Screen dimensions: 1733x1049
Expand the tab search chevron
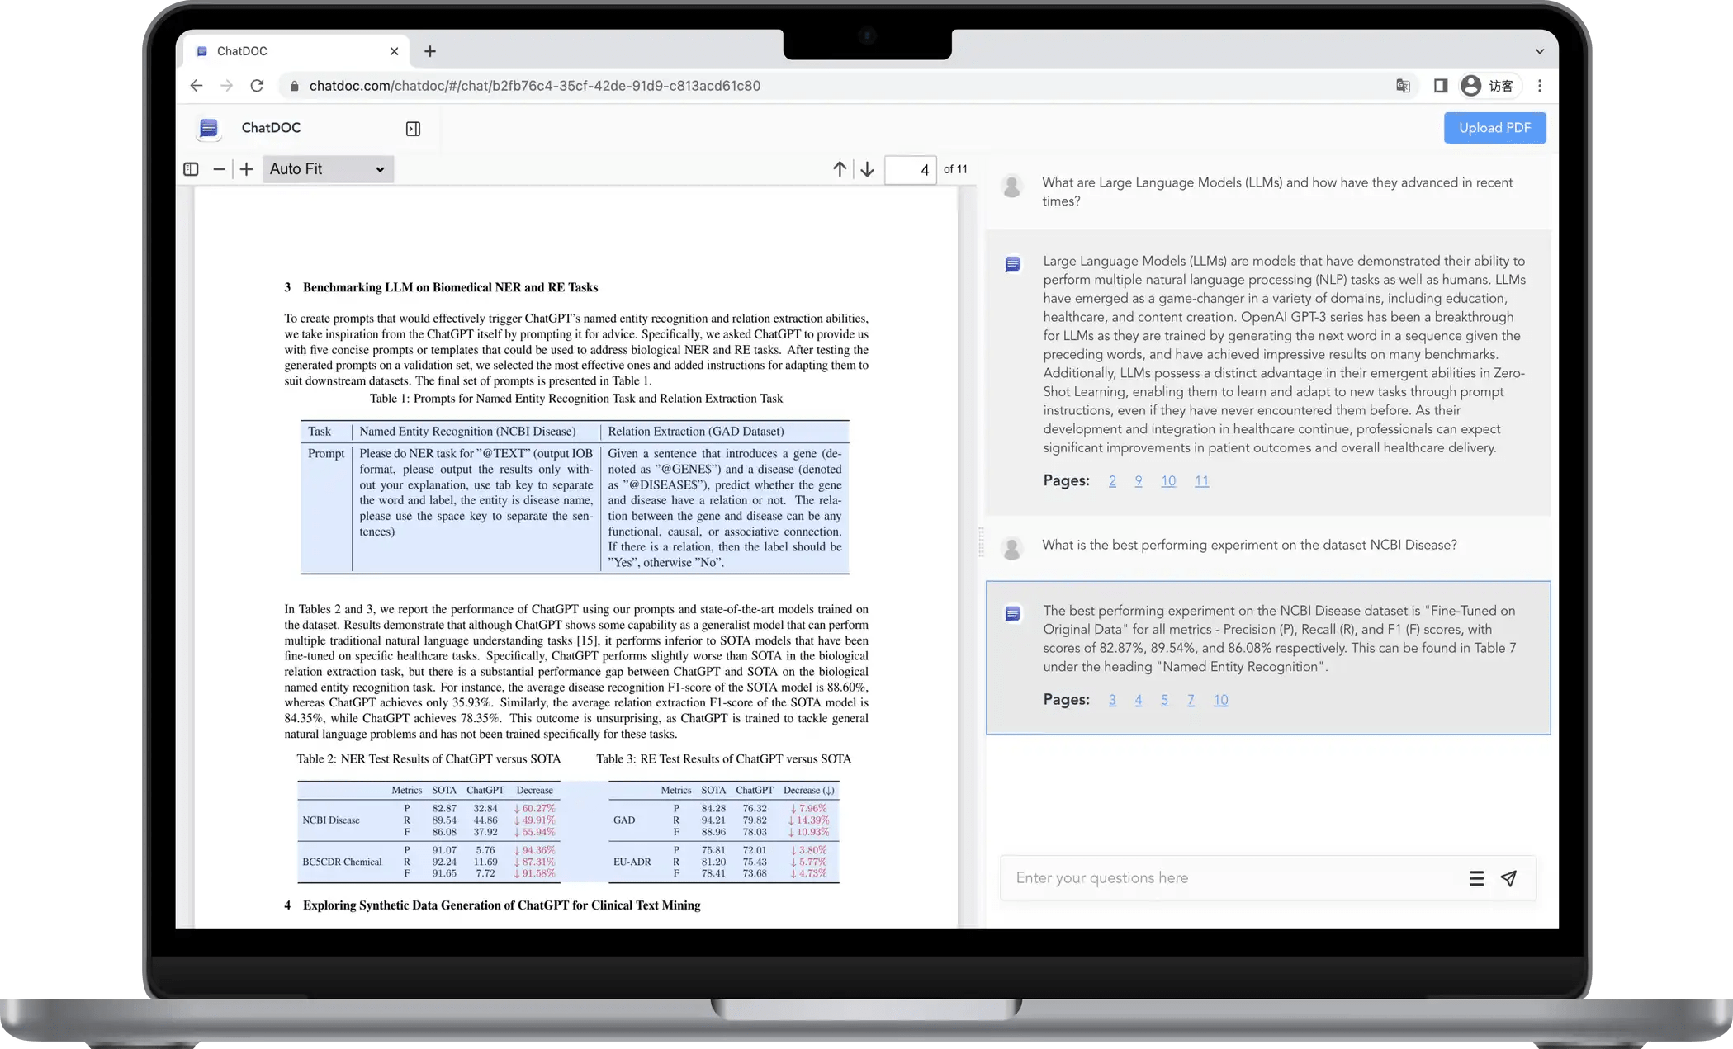pyautogui.click(x=1539, y=51)
